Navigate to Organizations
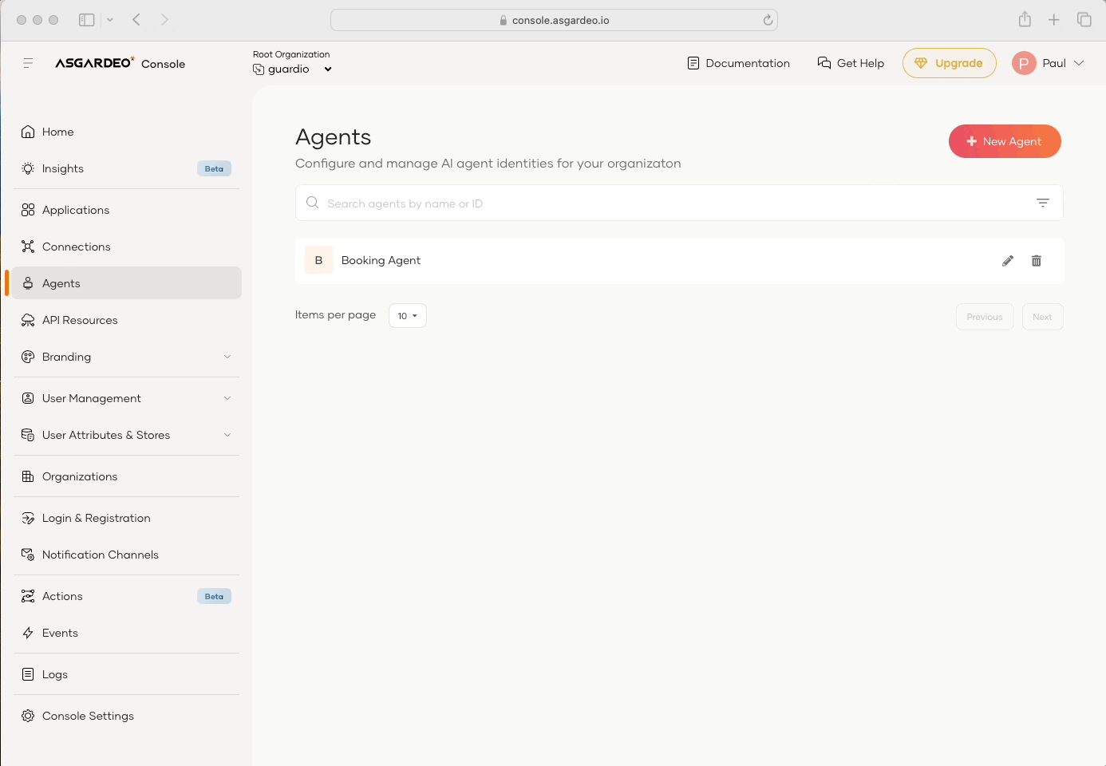1106x766 pixels. [x=80, y=476]
